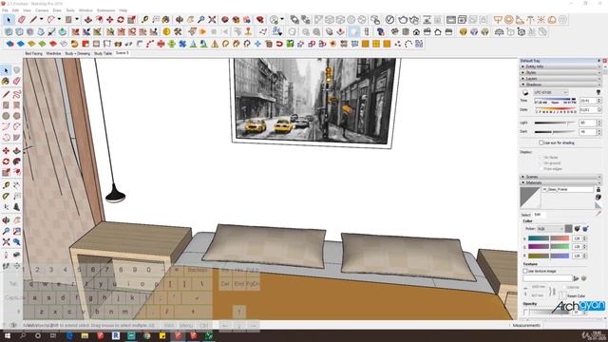Pick the Tape Measure tool in top toolbar
Viewport: 608px width, 342px height.
[x=144, y=19]
